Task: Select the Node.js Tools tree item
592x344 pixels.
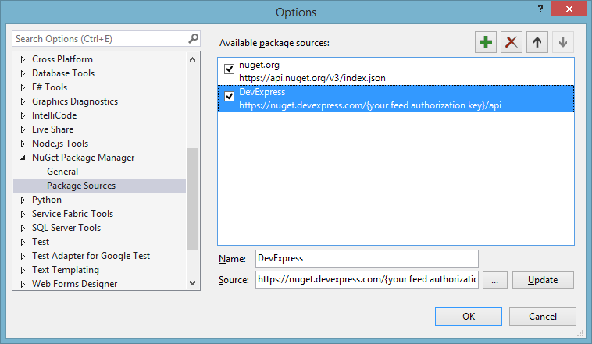Action: [60, 144]
